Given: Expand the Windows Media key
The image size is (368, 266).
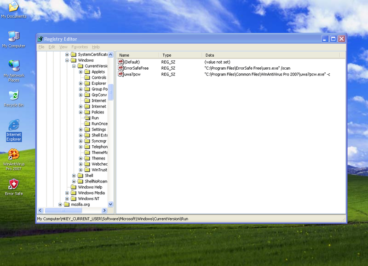Looking at the screenshot, I should pyautogui.click(x=67, y=193).
